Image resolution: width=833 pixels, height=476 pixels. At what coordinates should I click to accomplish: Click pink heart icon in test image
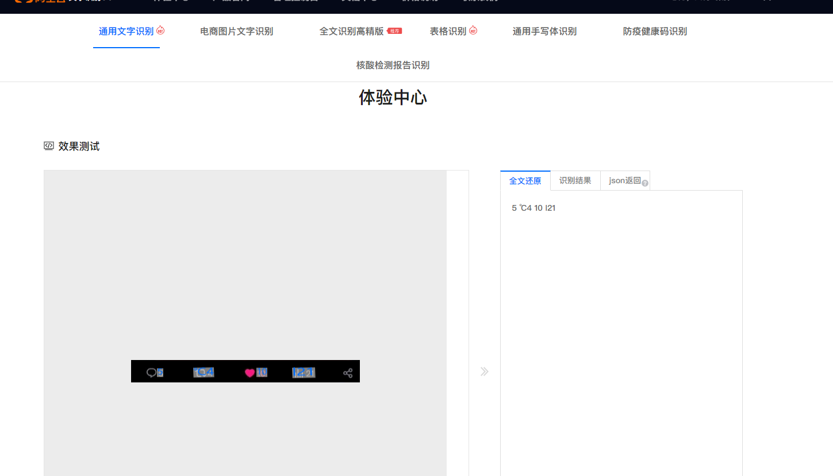249,373
